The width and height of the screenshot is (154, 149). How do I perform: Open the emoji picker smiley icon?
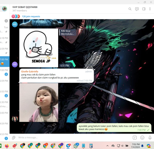(142, 138)
